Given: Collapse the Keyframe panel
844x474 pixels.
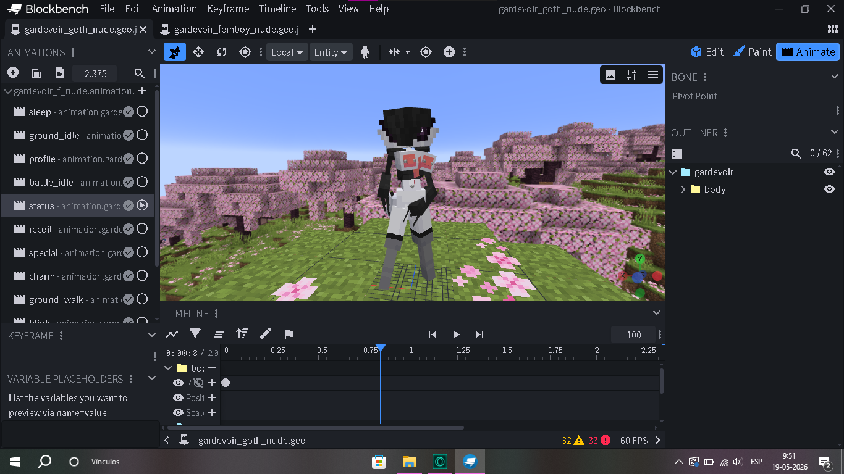Looking at the screenshot, I should 152,335.
